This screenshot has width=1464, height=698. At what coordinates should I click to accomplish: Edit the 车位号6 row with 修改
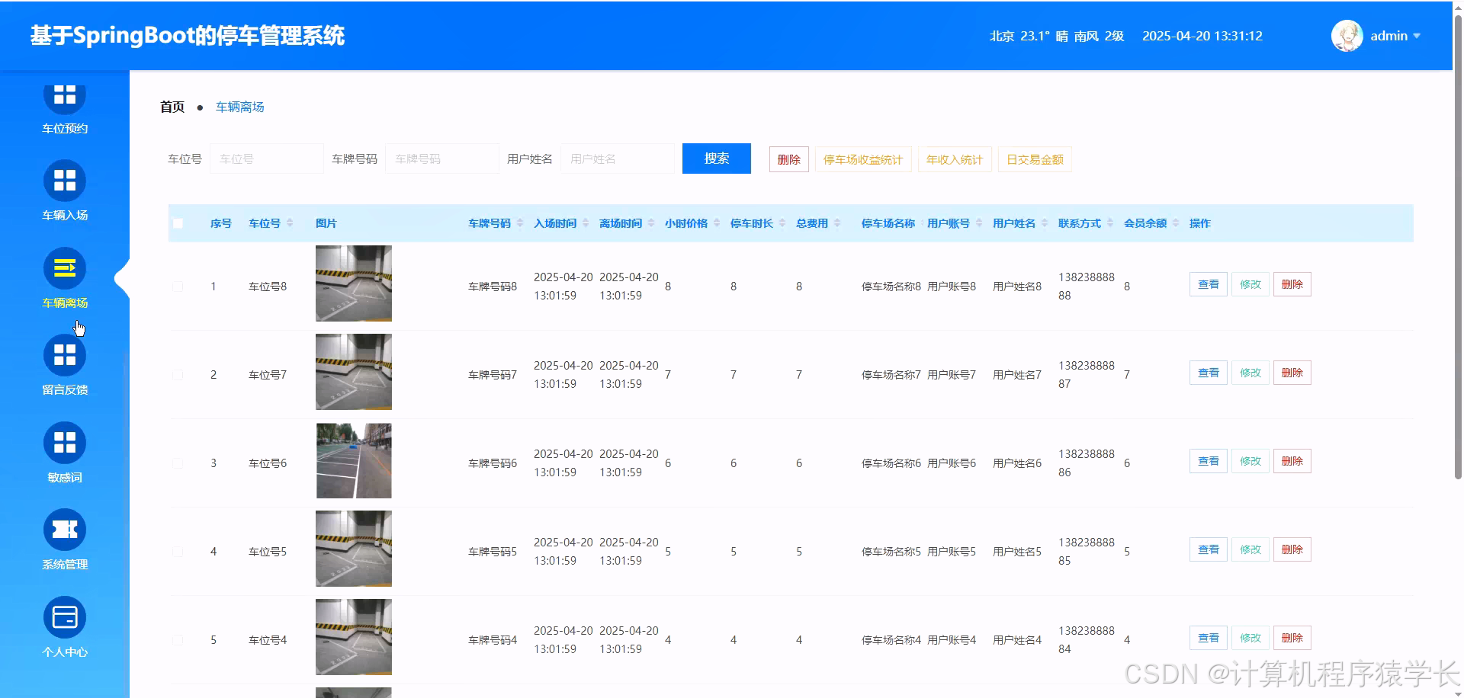tap(1250, 461)
